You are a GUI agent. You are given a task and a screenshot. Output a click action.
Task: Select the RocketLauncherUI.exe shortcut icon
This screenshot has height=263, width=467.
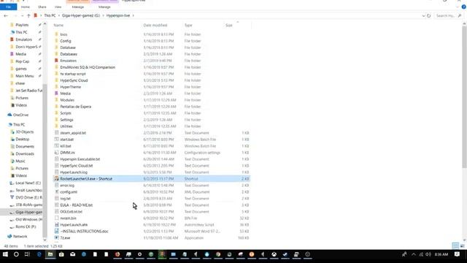pyautogui.click(x=56, y=178)
